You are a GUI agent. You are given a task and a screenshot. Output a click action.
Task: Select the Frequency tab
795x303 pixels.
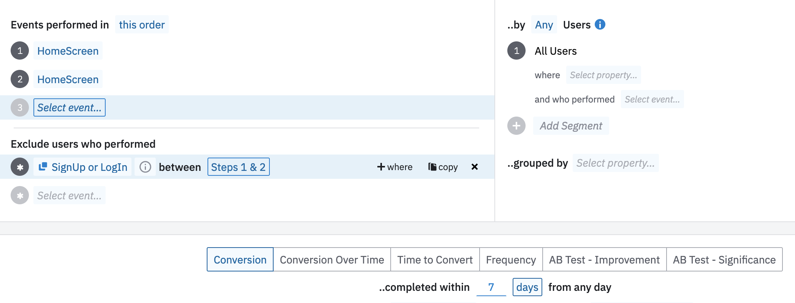click(x=511, y=260)
